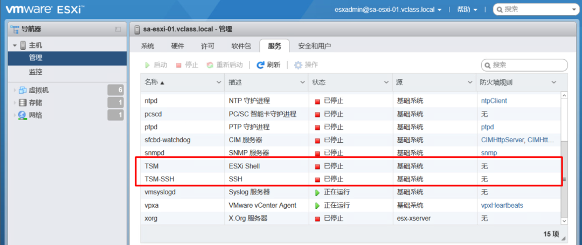Expand the Storage (存储) tree node
The width and height of the screenshot is (582, 245).
(15, 103)
